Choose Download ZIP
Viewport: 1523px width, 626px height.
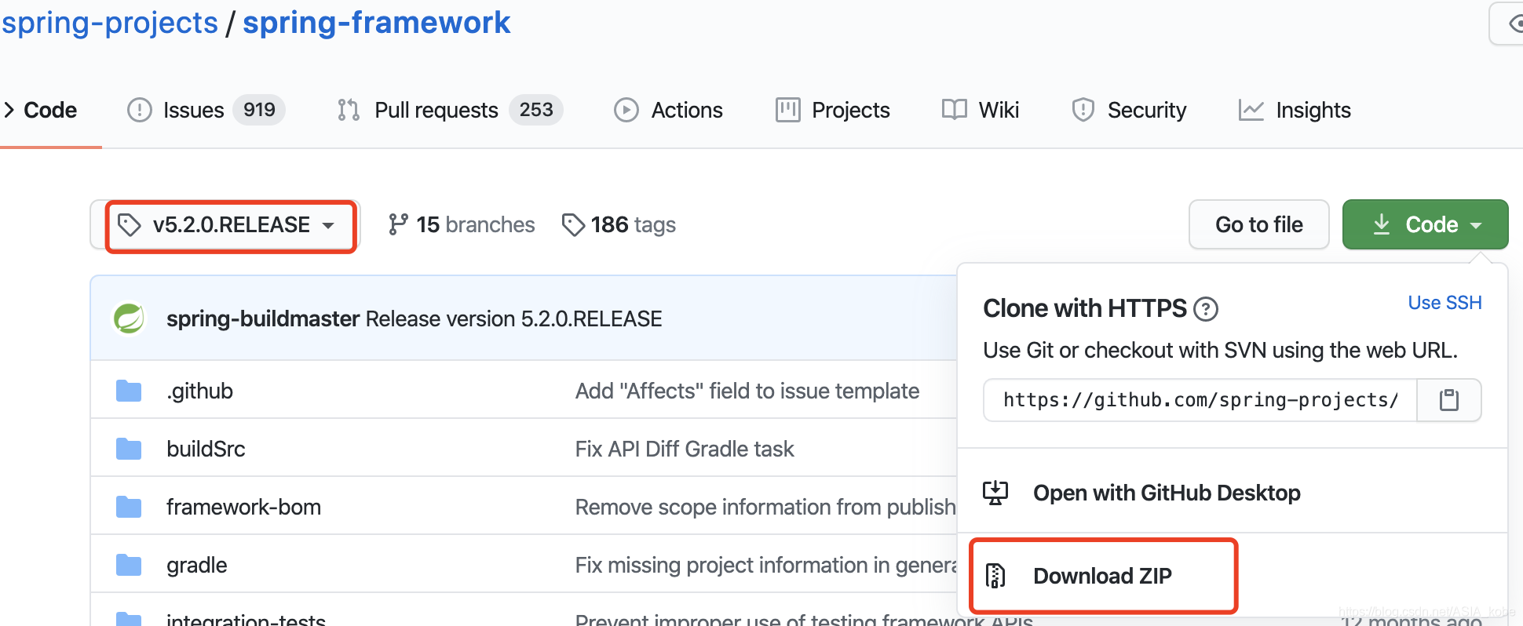(1102, 576)
